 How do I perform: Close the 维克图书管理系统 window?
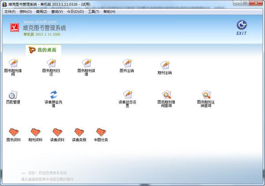(256, 3)
